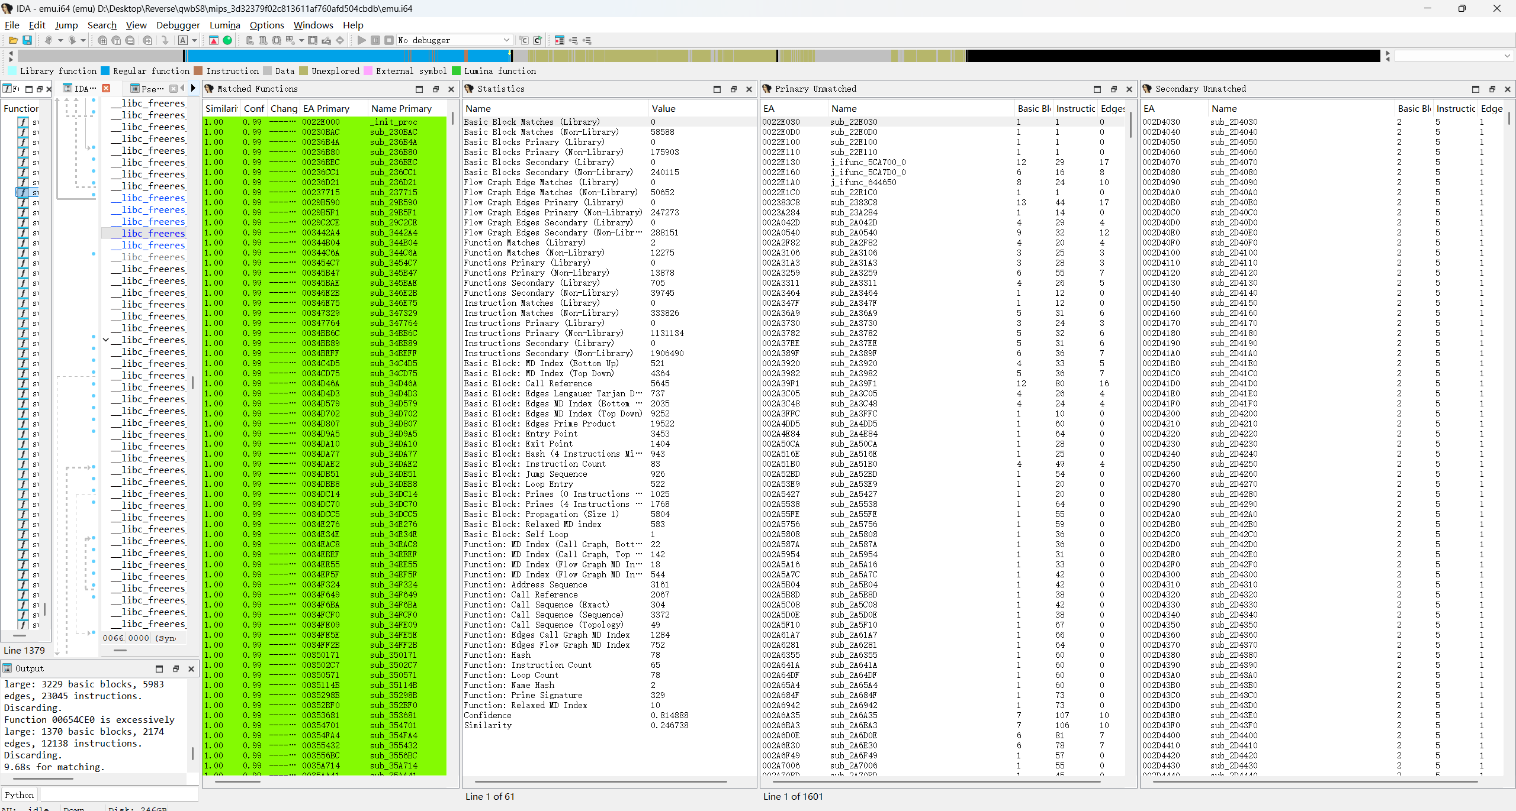The width and height of the screenshot is (1516, 811).
Task: Click the open file folder icon
Action: (x=13, y=40)
